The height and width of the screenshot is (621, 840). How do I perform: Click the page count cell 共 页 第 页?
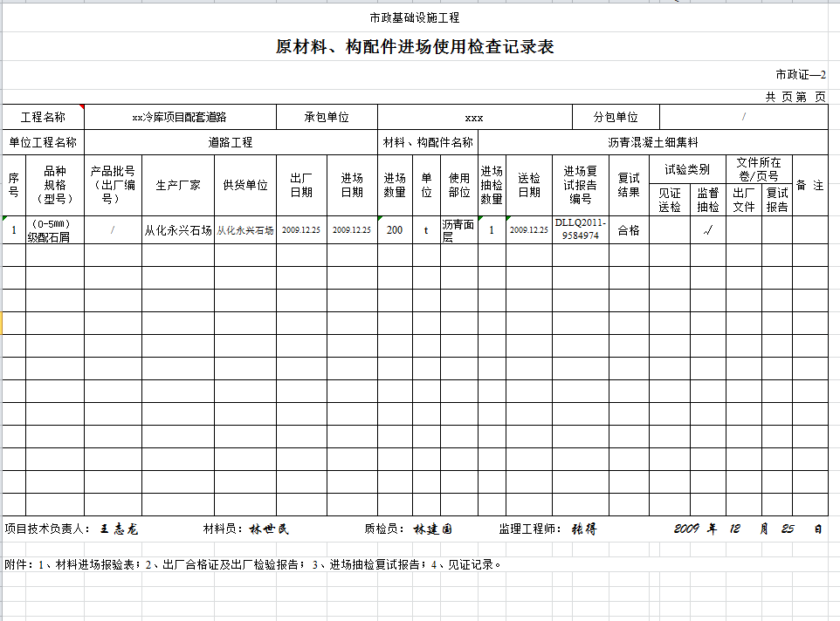point(795,97)
